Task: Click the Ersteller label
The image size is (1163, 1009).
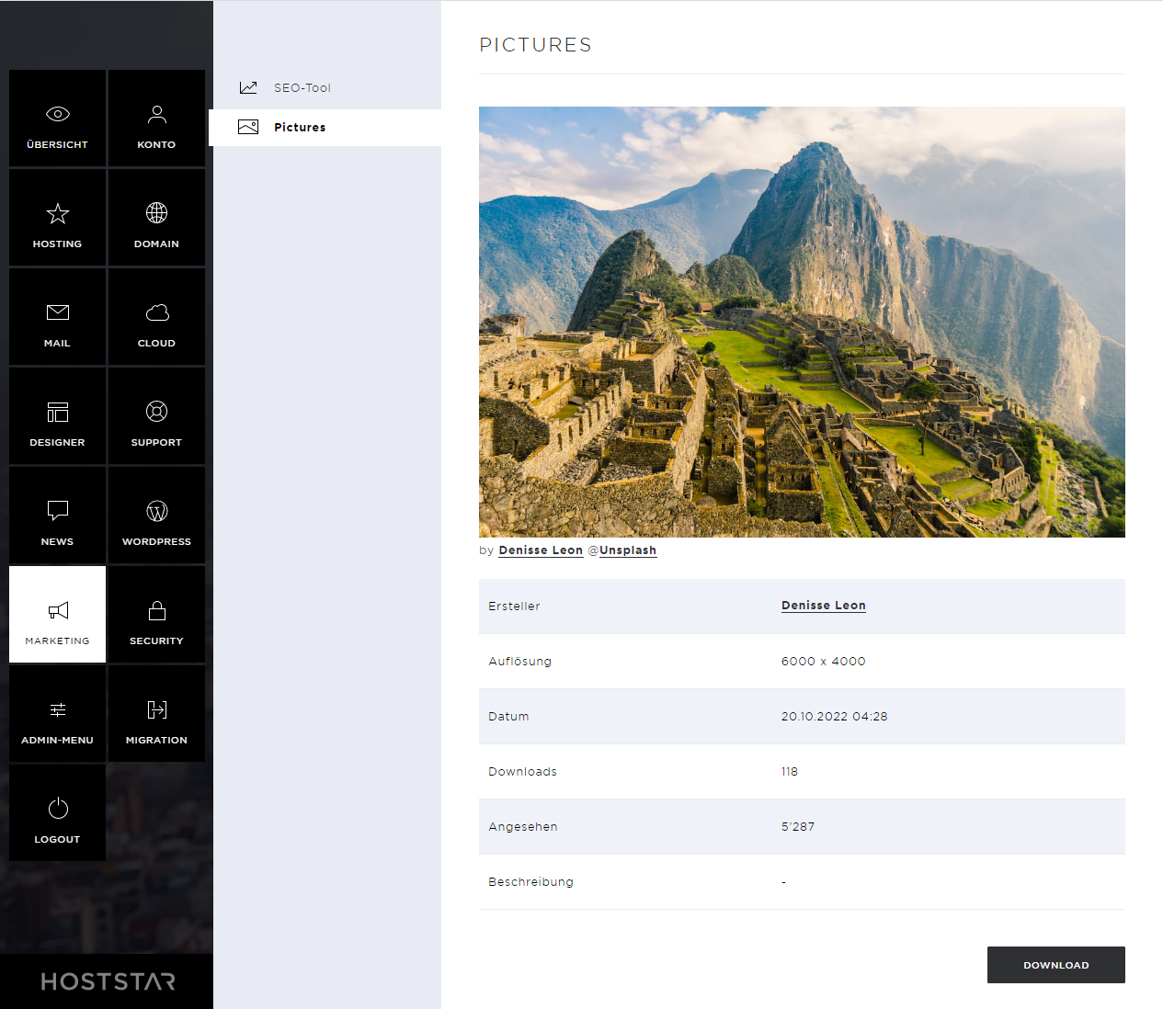Action: 514,607
